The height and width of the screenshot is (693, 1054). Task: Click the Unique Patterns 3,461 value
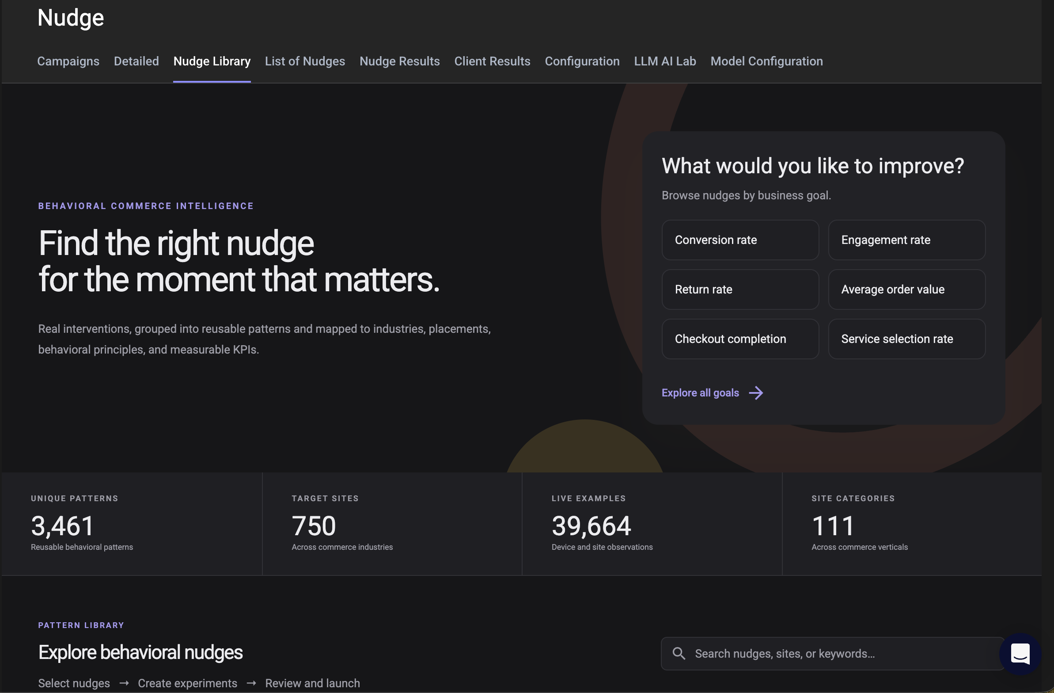62,526
